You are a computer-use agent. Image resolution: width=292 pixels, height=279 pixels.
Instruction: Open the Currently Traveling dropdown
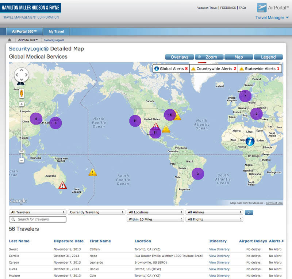(96, 212)
